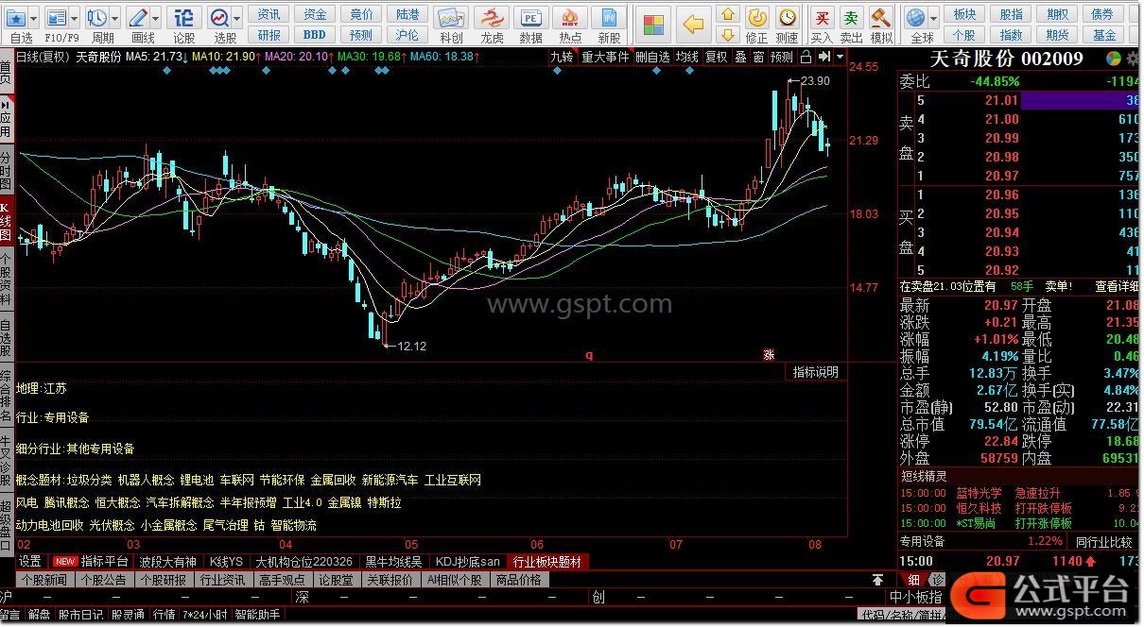Click the BBD toolbar button
The width and height of the screenshot is (1144, 627).
click(314, 35)
